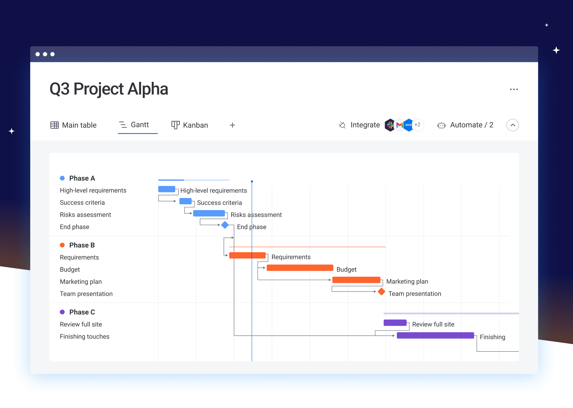Click the Phase C purple color dot
Screen dimensions: 573x408
[62, 312]
